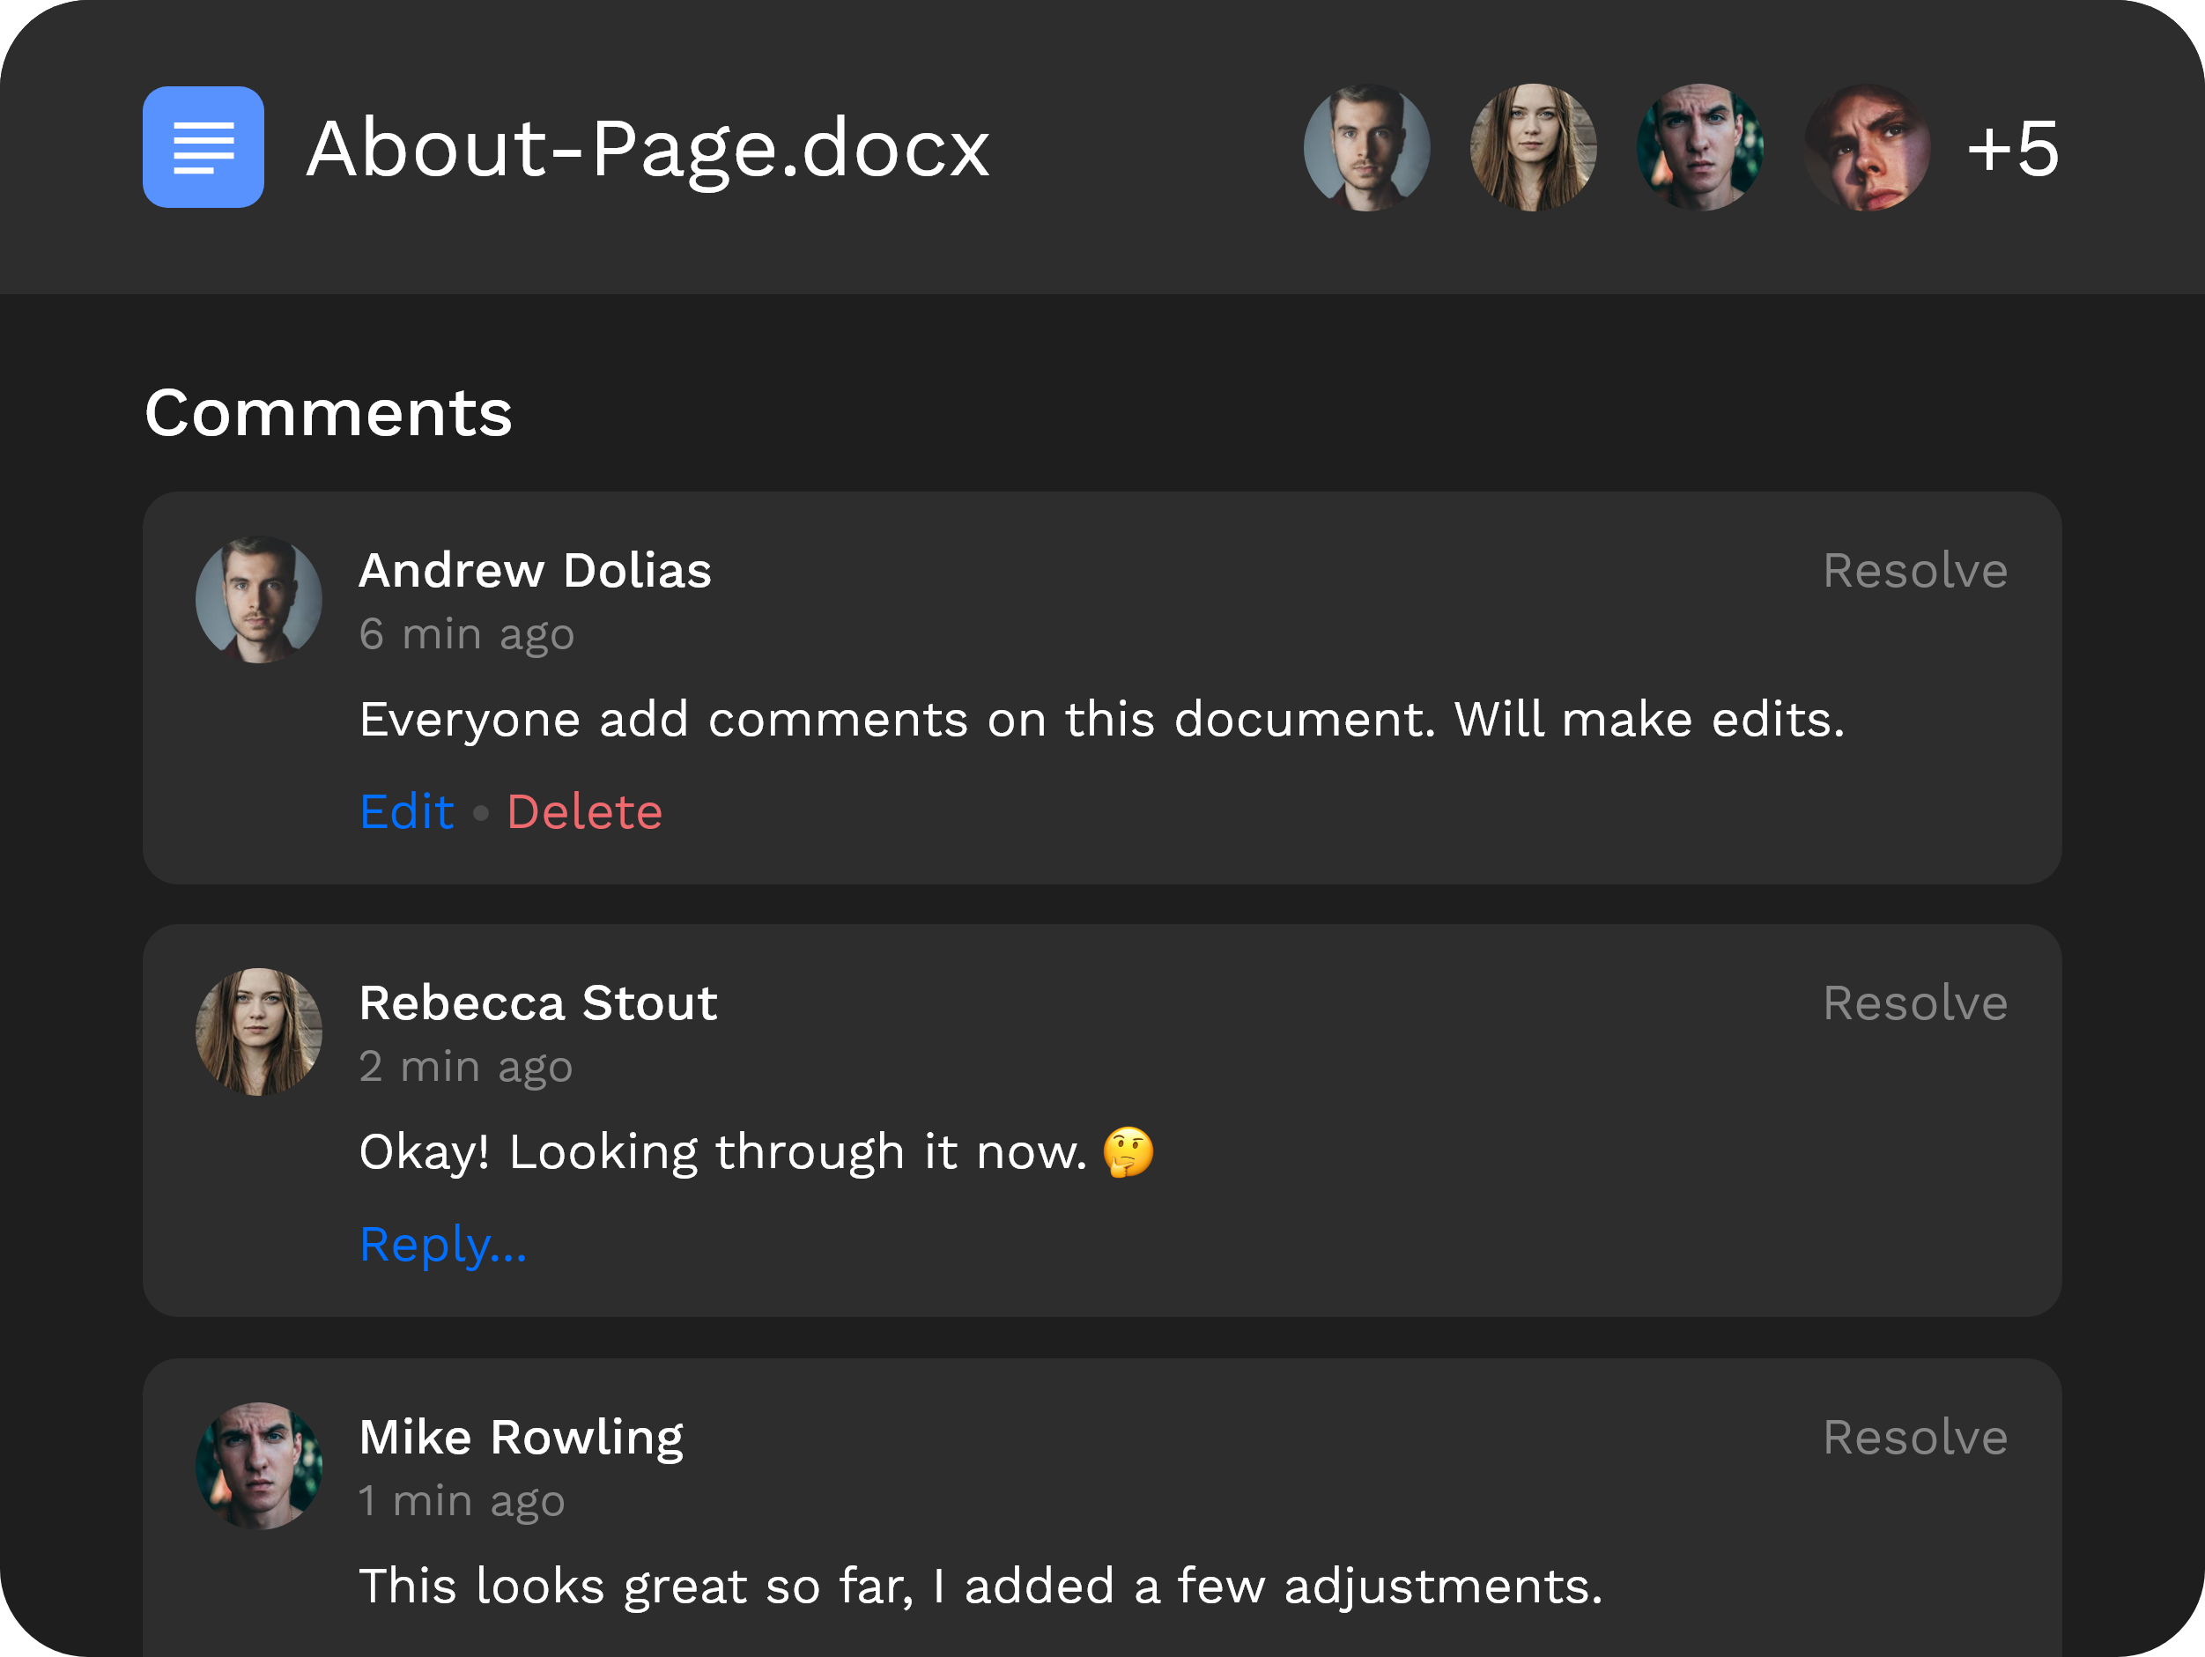The width and height of the screenshot is (2205, 1657).
Task: Resolve Rebecca Stout's comment
Action: point(1914,1003)
